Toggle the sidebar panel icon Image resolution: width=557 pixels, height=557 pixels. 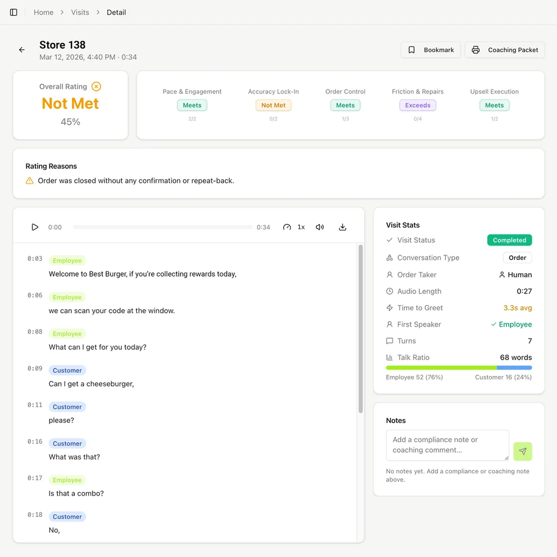13,12
